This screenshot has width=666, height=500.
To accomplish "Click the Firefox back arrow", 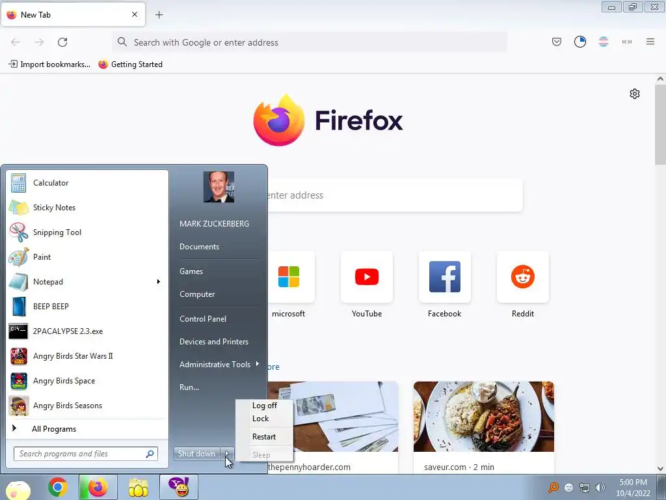I will [x=16, y=42].
